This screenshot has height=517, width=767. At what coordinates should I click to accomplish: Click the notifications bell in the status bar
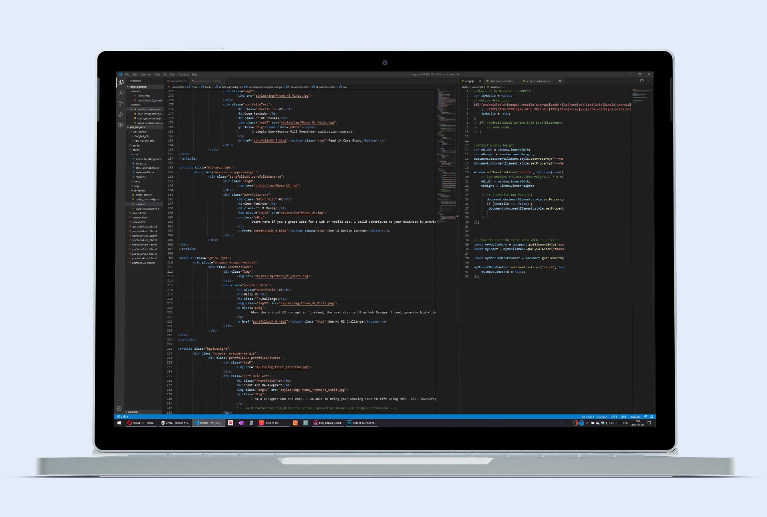[x=652, y=417]
